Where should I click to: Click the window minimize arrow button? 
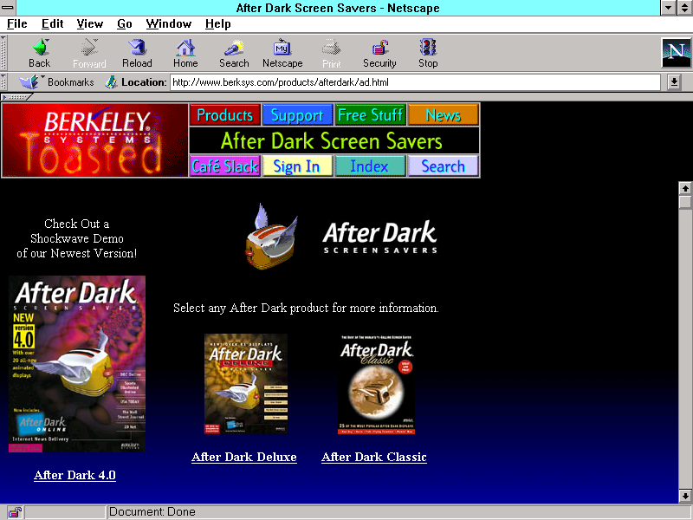(668, 8)
